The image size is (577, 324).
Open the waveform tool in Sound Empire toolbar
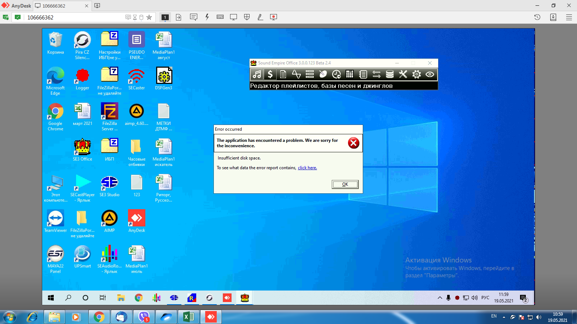pyautogui.click(x=296, y=74)
